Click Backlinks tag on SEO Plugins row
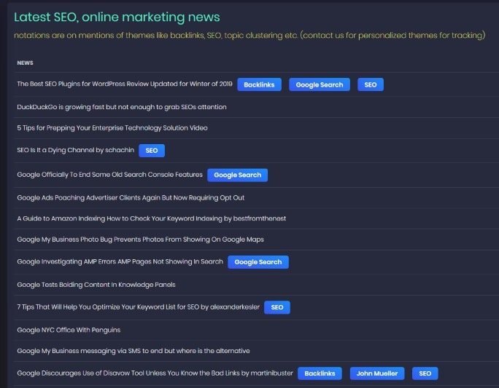Viewport: 499px width, 388px height. click(x=260, y=84)
